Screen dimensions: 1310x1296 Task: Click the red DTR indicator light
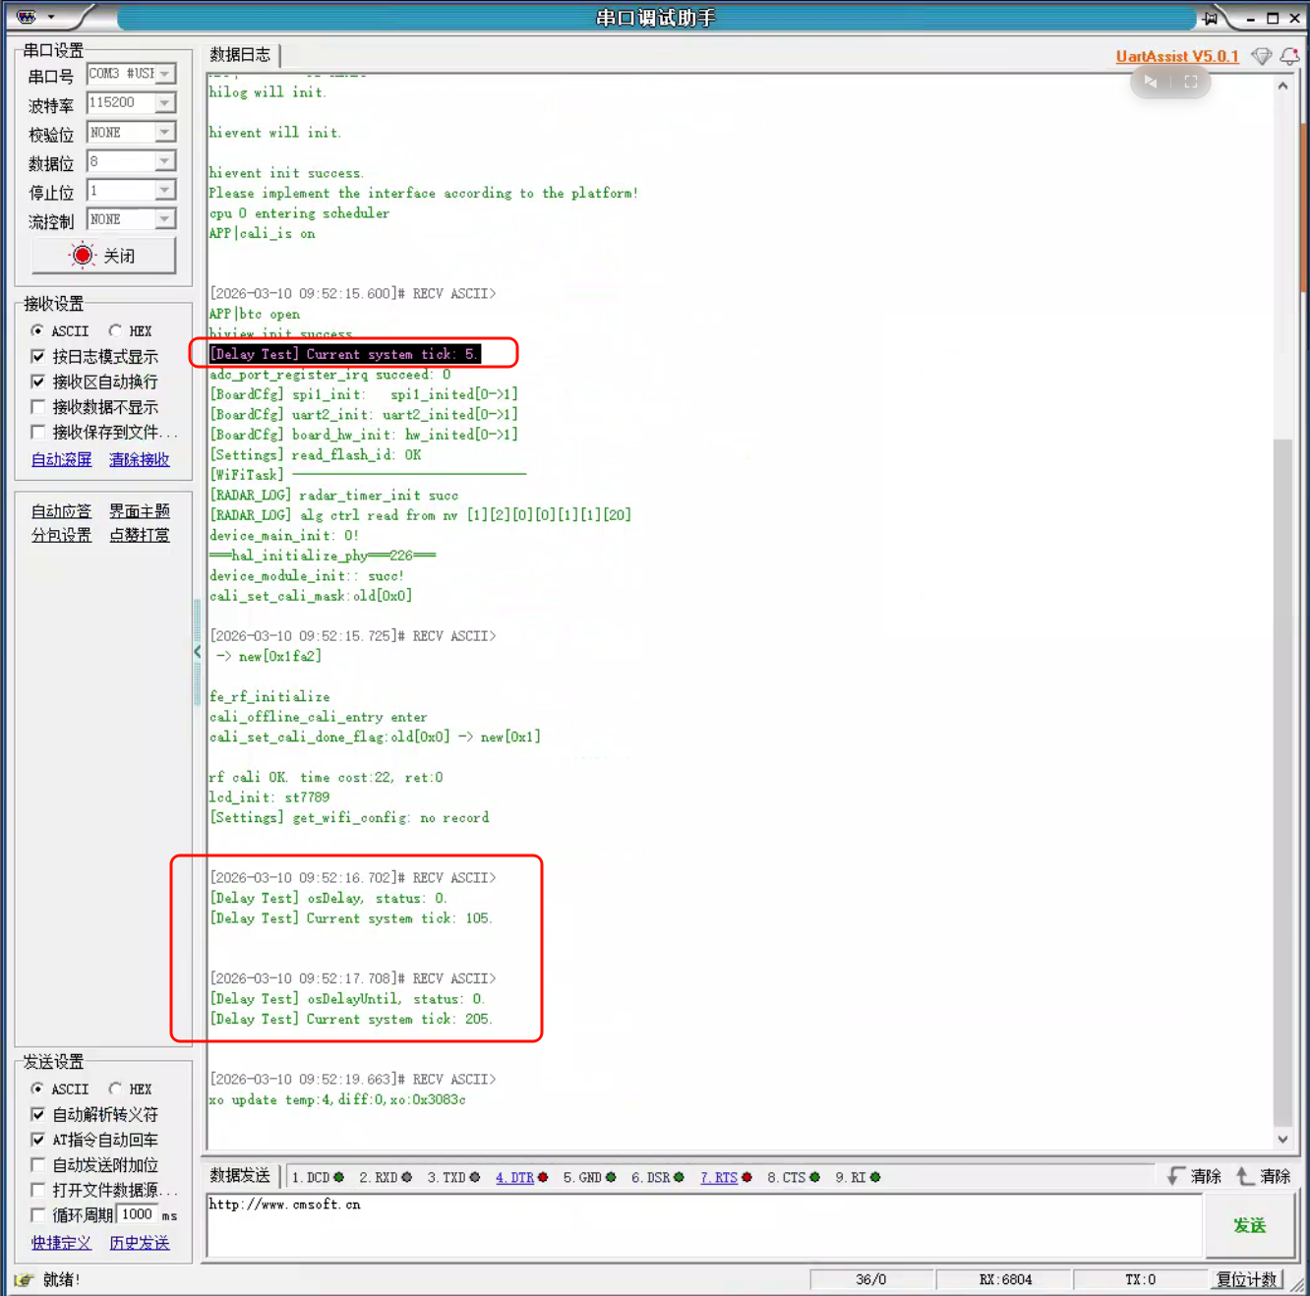pos(543,1177)
